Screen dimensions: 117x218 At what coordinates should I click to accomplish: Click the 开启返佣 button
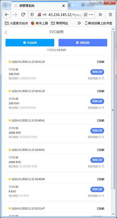coord(30,43)
